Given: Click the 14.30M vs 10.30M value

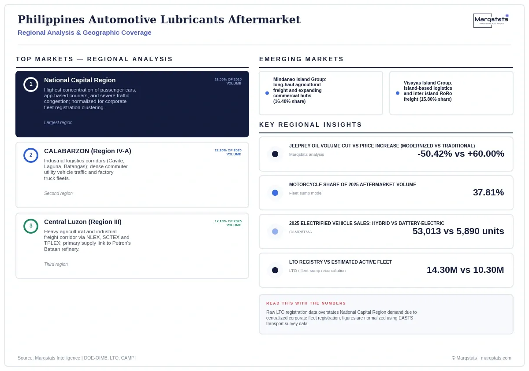Looking at the screenshot, I should point(466,270).
